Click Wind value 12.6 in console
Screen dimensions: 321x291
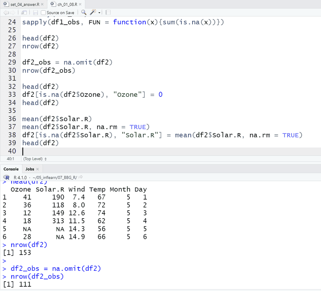77,213
